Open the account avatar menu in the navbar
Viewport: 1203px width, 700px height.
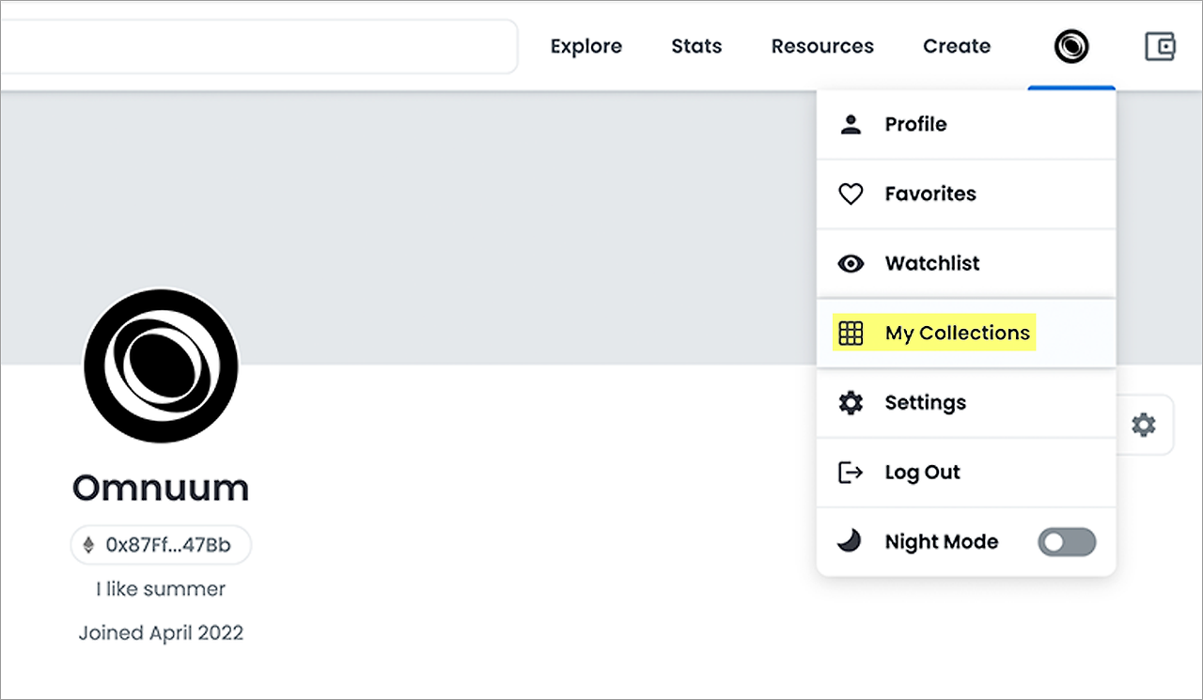click(x=1071, y=46)
